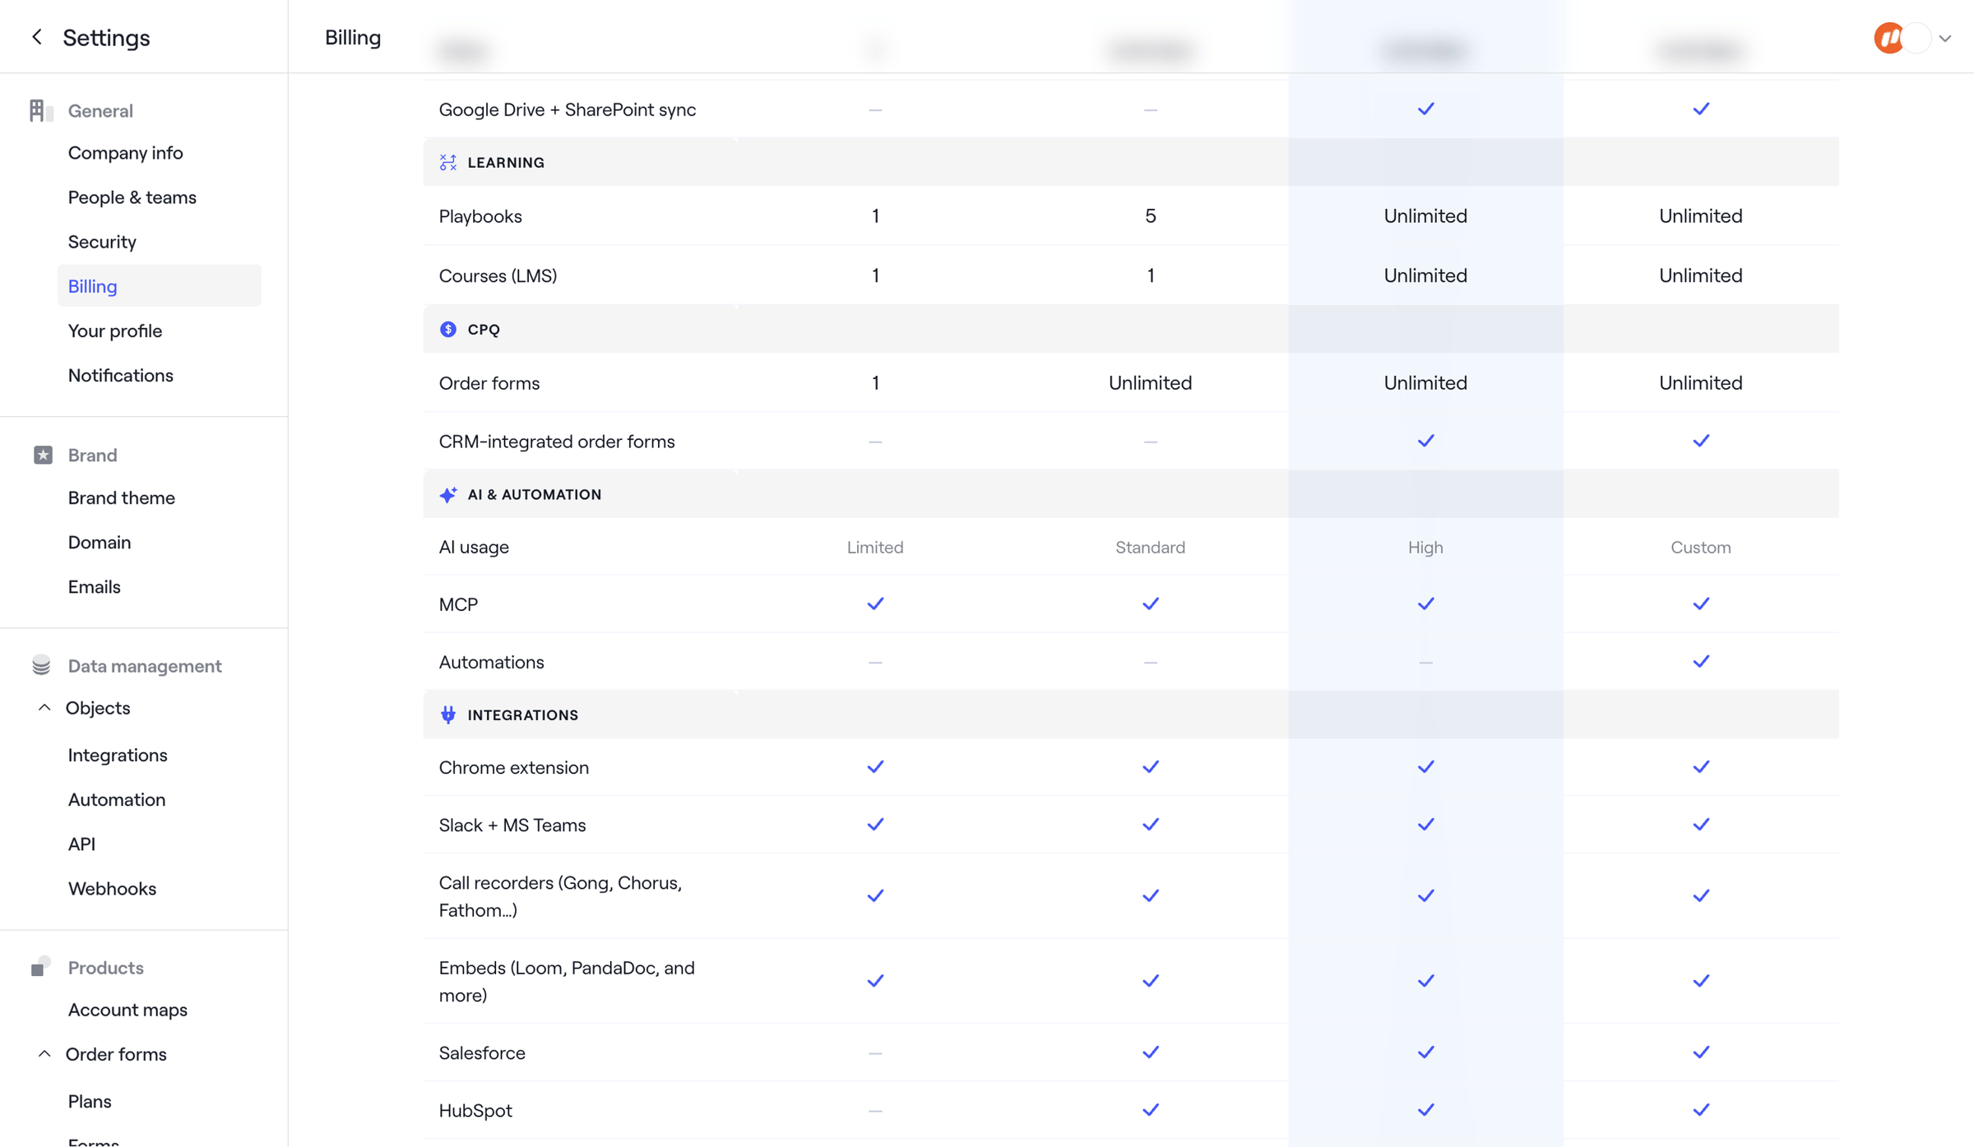Open the orange user avatar
The image size is (1974, 1147).
tap(1888, 38)
